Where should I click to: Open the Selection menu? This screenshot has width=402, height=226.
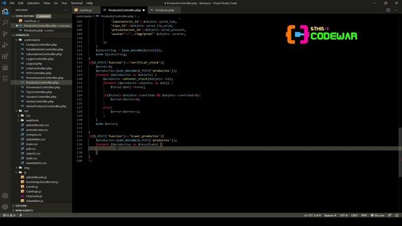[33, 3]
